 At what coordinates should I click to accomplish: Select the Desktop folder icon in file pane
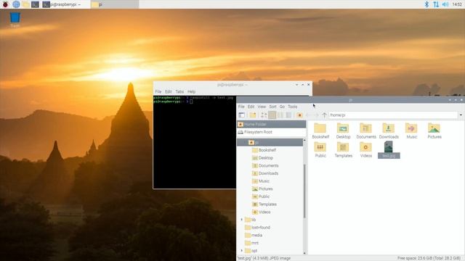343,130
